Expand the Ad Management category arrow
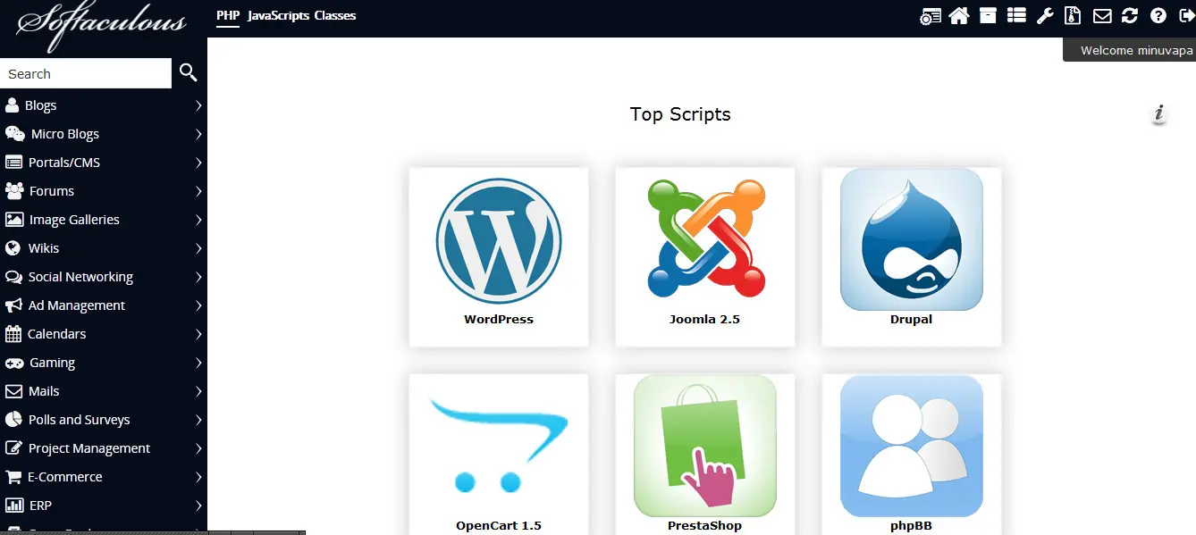 pos(198,305)
